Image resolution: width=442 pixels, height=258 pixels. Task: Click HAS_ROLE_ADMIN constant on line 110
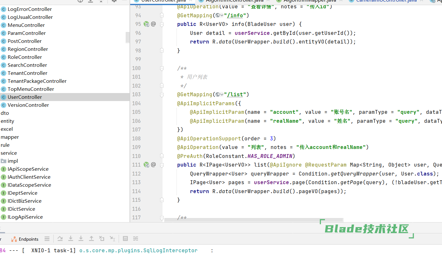pyautogui.click(x=270, y=156)
